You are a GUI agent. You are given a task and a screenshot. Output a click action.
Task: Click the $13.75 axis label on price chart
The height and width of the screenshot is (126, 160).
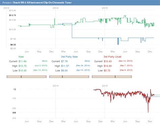(12, 15)
